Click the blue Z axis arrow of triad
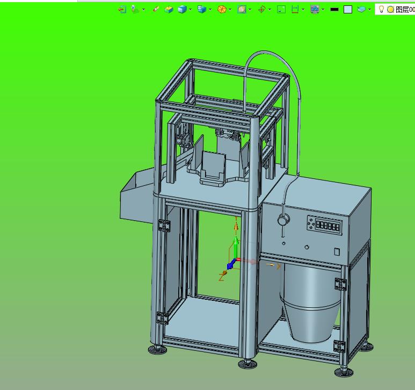 click(x=231, y=264)
